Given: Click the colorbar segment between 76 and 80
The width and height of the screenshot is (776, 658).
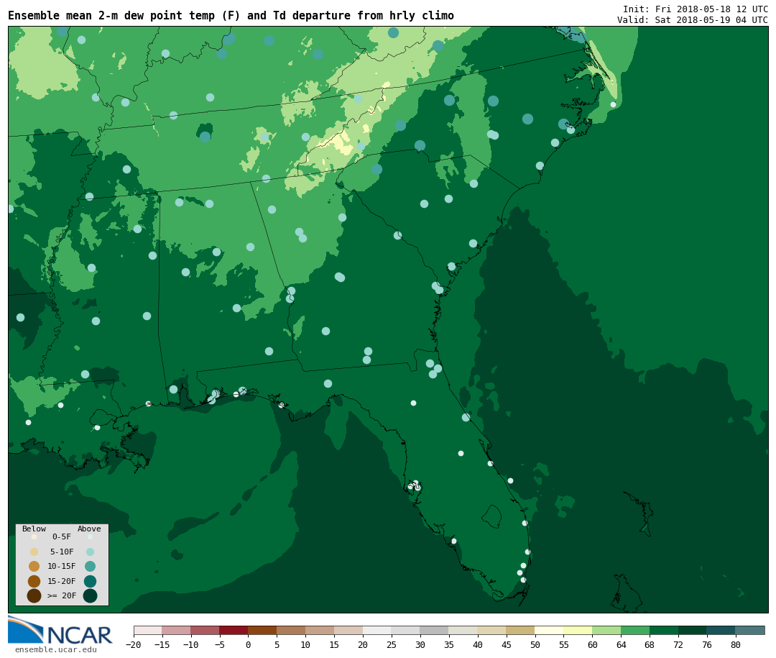Looking at the screenshot, I should pos(721,630).
